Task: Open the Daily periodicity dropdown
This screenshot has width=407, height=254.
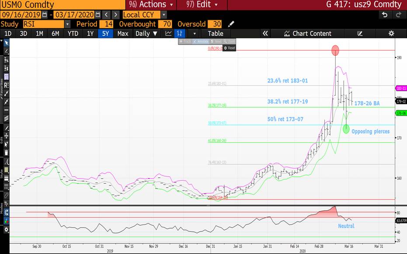Action: (x=146, y=34)
